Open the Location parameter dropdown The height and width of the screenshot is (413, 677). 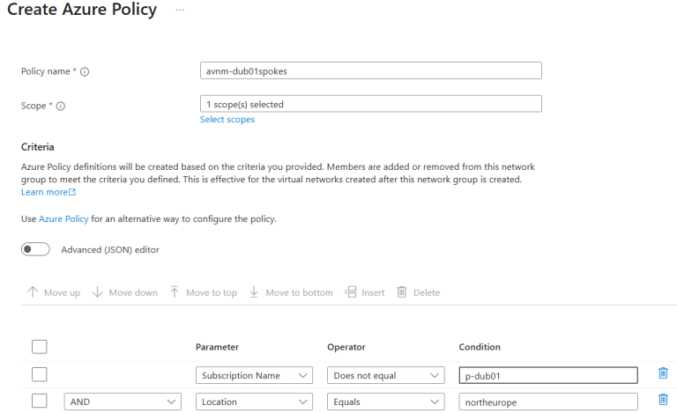[x=254, y=402]
